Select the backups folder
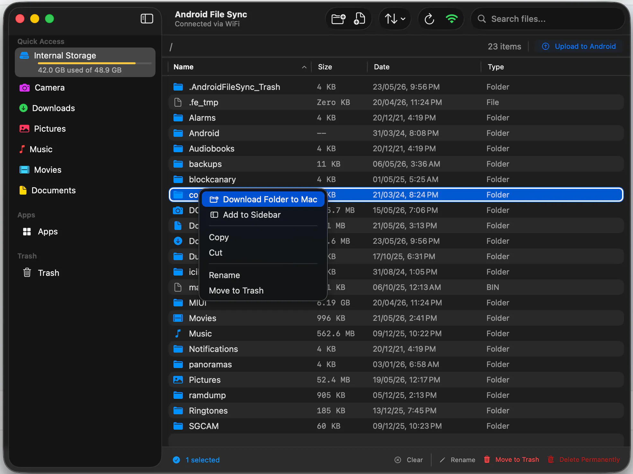The width and height of the screenshot is (633, 474). coord(396,164)
